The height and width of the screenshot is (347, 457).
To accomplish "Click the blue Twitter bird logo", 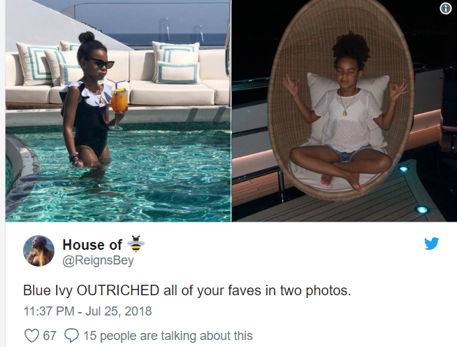I will (432, 243).
